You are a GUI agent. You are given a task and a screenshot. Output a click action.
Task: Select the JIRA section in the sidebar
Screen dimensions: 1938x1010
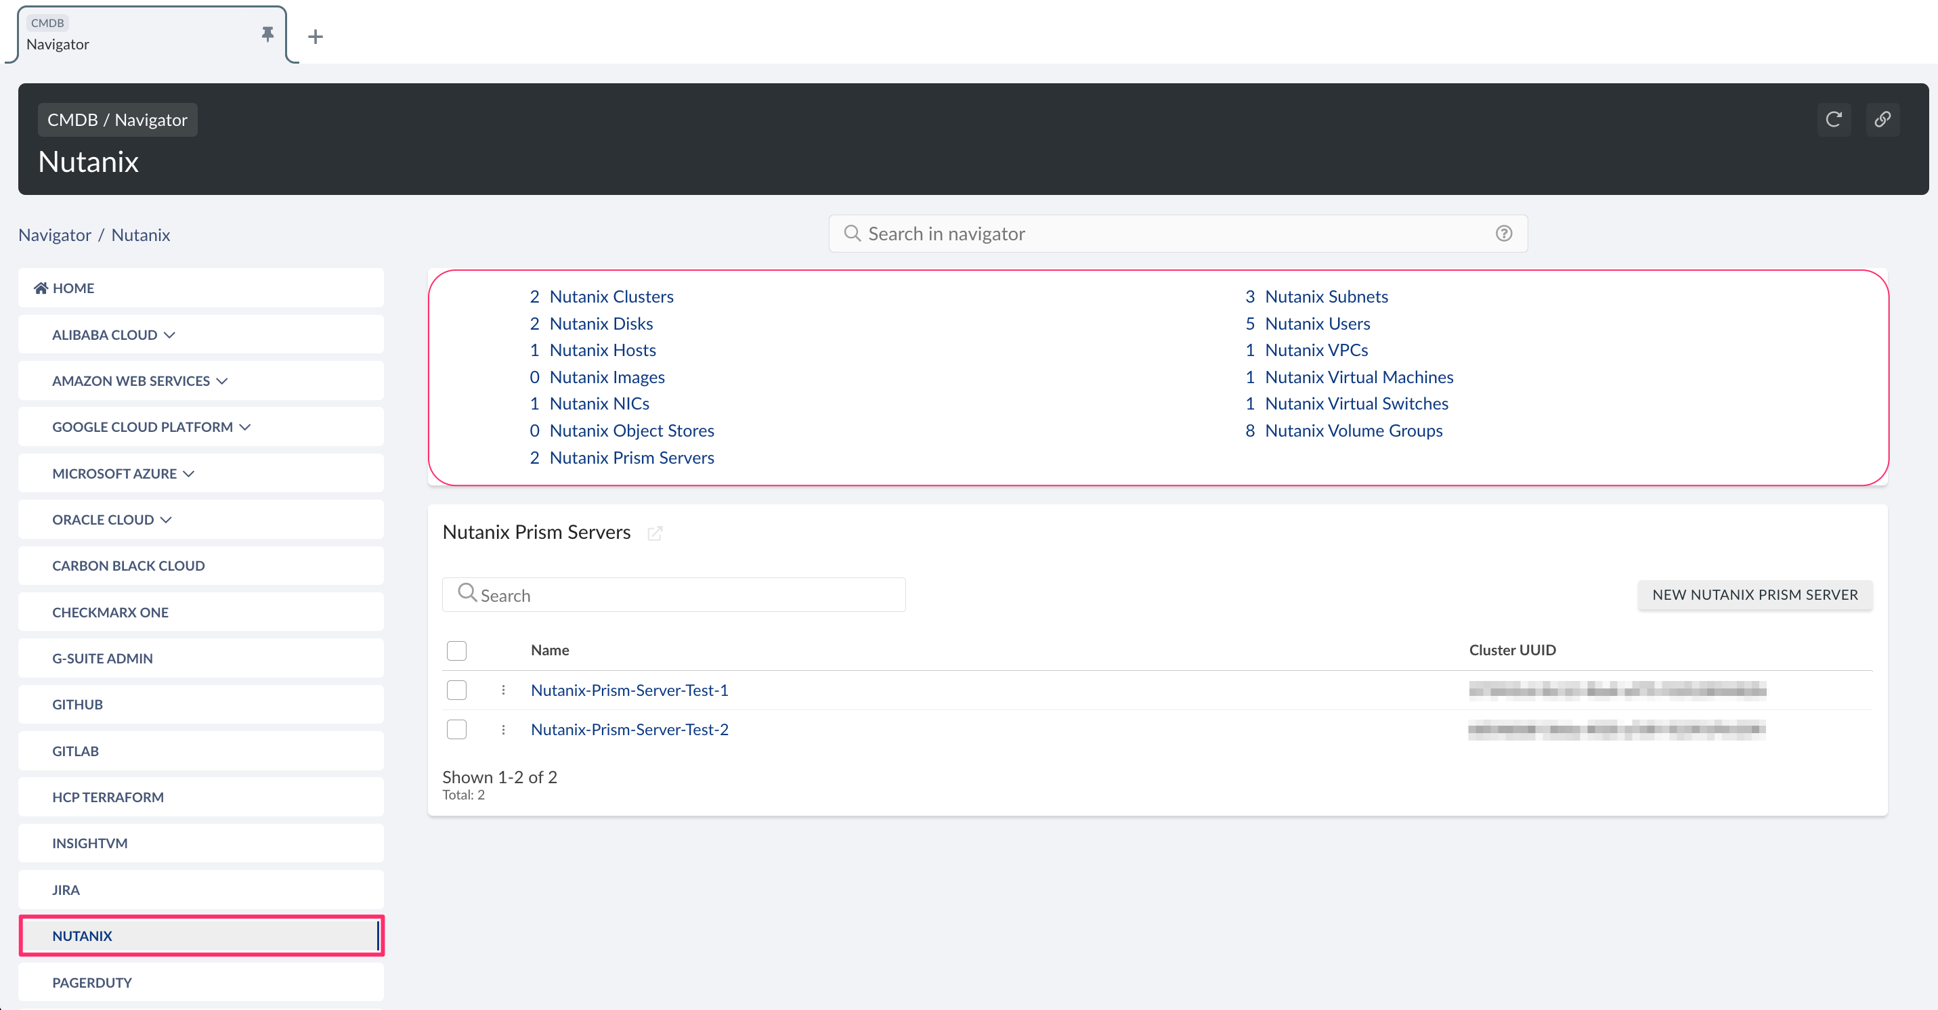click(66, 890)
